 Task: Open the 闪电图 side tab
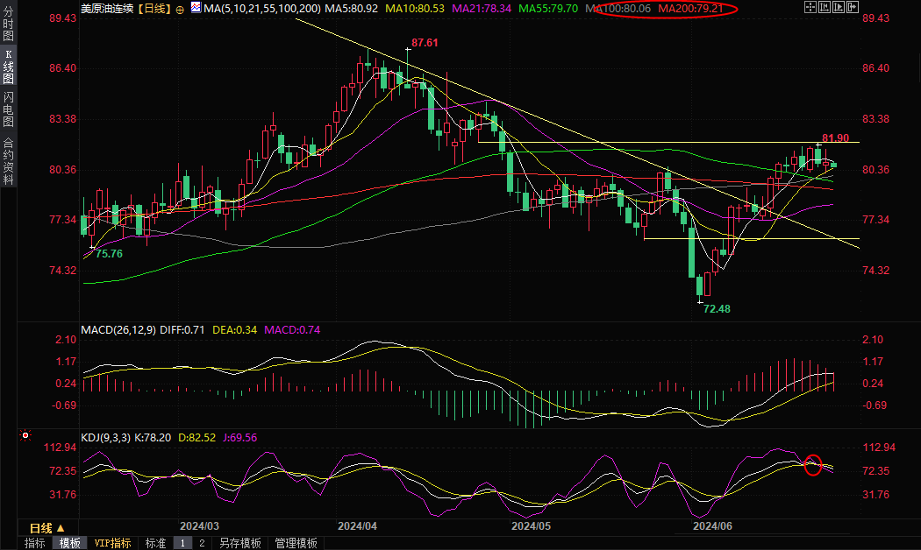9,109
